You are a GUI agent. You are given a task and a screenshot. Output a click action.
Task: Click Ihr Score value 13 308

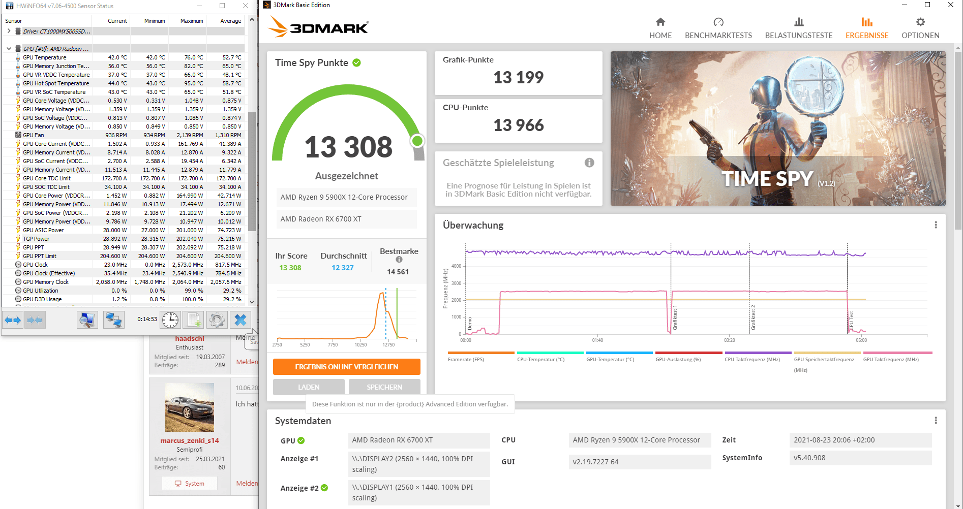pos(290,268)
